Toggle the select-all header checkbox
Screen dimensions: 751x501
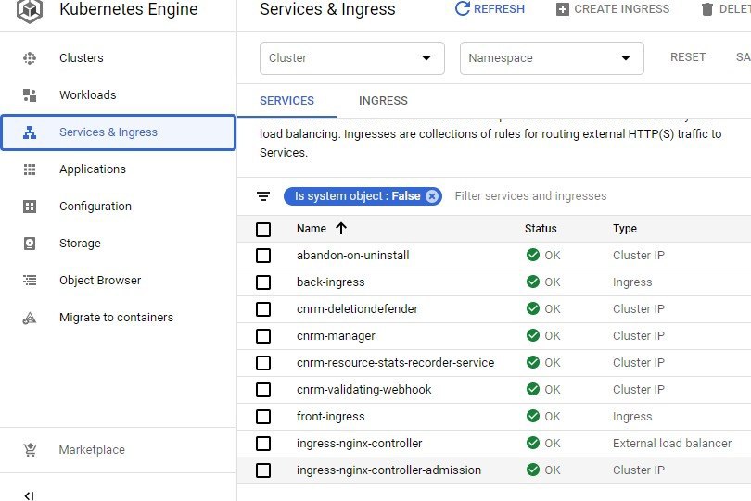tap(263, 230)
